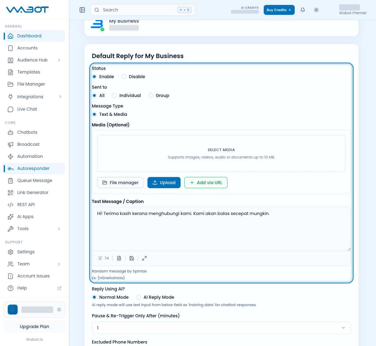Open Link Generator menu item

tap(35, 192)
